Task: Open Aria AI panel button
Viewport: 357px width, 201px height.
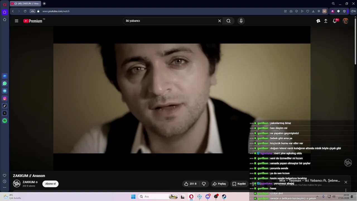Action: click(353, 11)
